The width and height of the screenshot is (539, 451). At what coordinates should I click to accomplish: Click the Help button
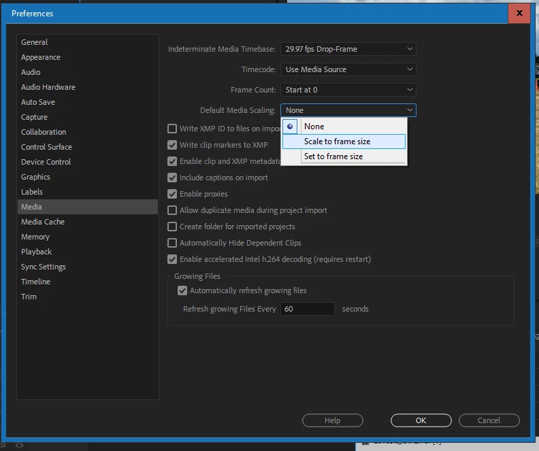[332, 420]
